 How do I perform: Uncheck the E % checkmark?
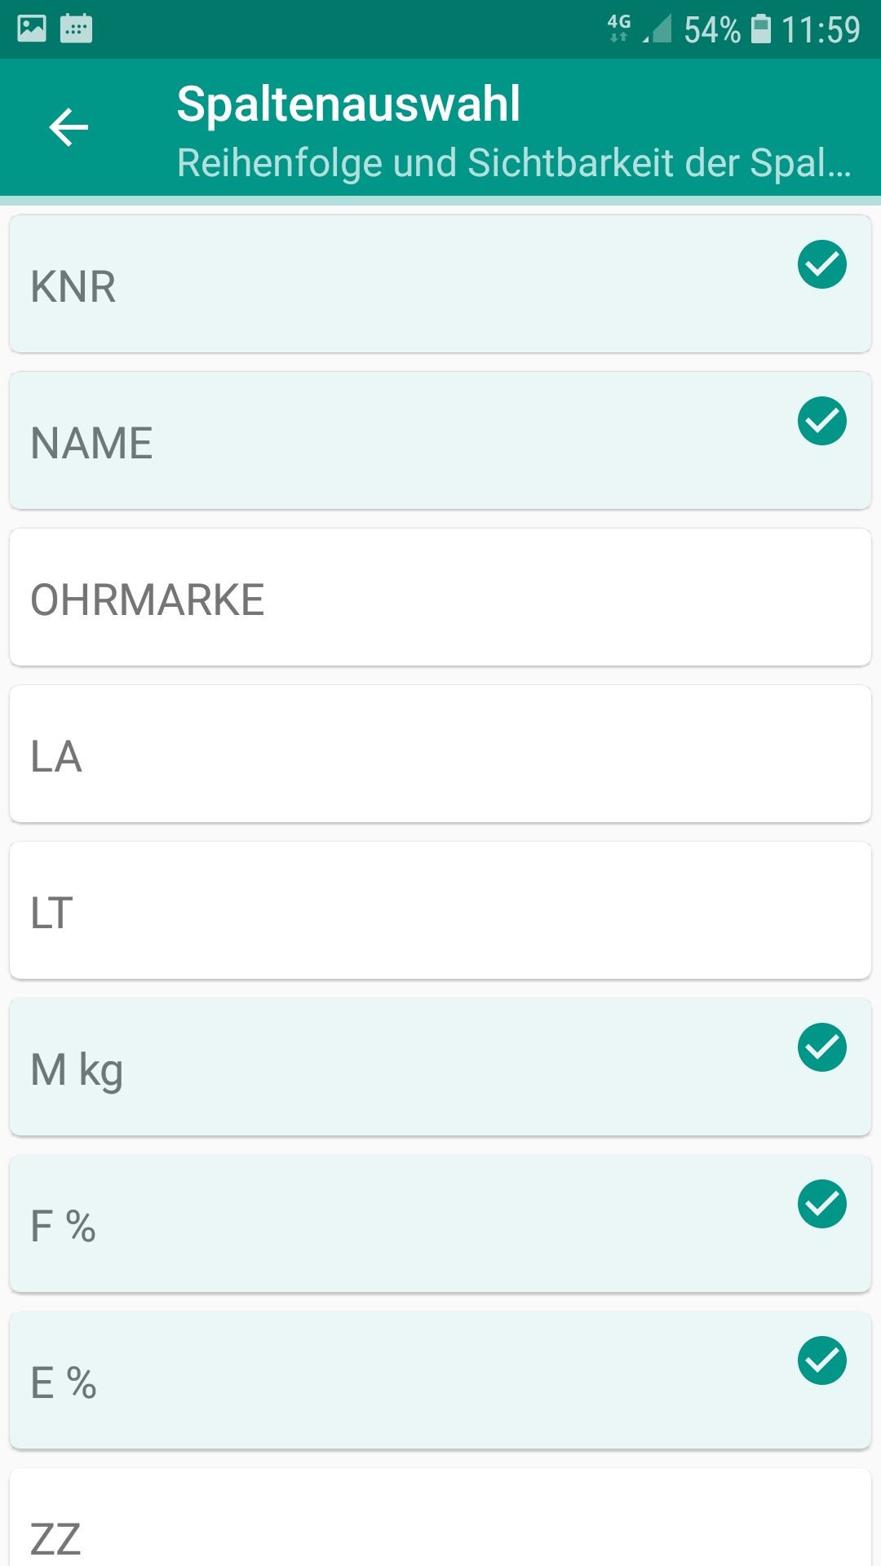coord(821,1361)
